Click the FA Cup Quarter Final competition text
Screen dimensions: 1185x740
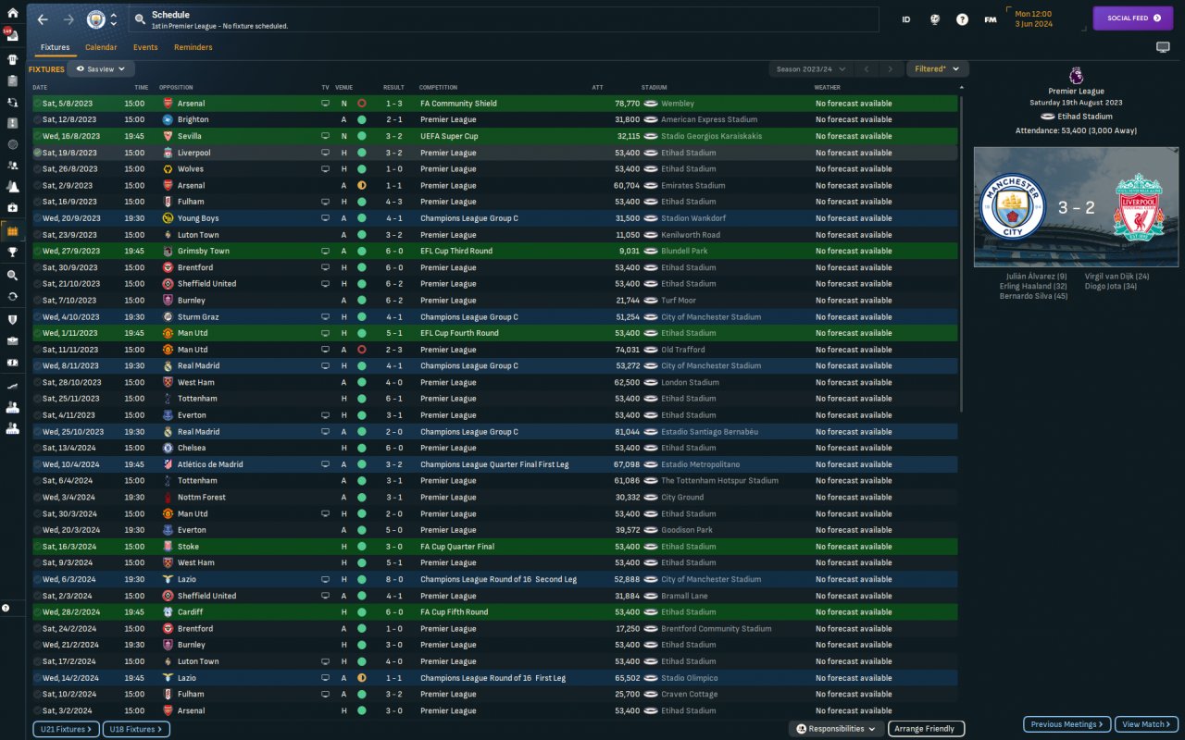pyautogui.click(x=457, y=547)
